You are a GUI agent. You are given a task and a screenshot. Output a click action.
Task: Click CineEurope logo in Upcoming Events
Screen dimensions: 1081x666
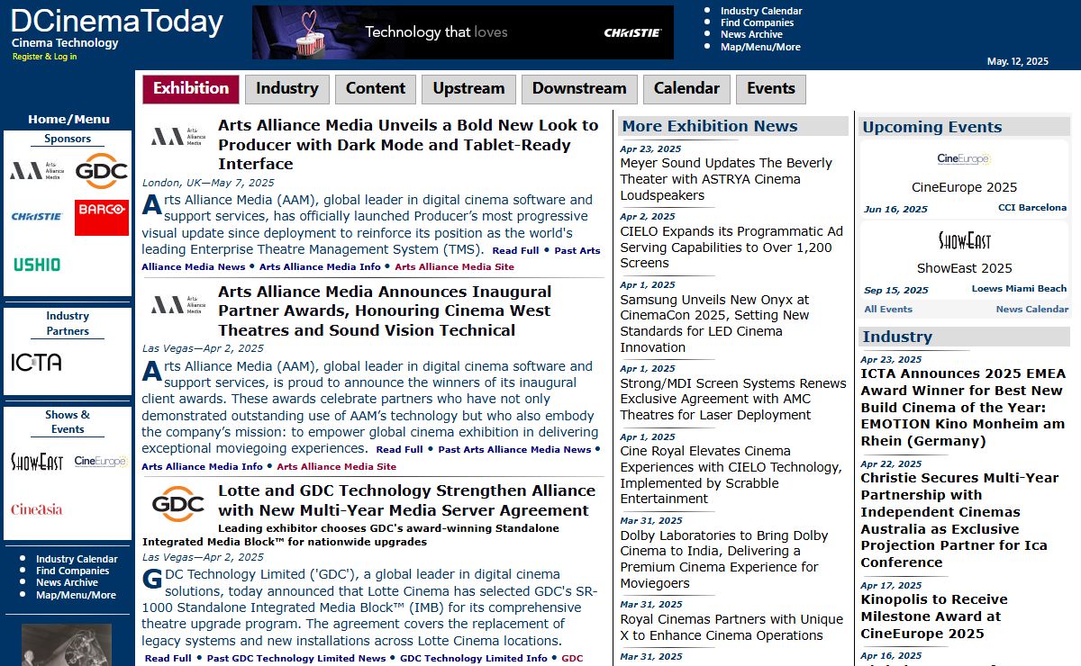[x=963, y=159]
